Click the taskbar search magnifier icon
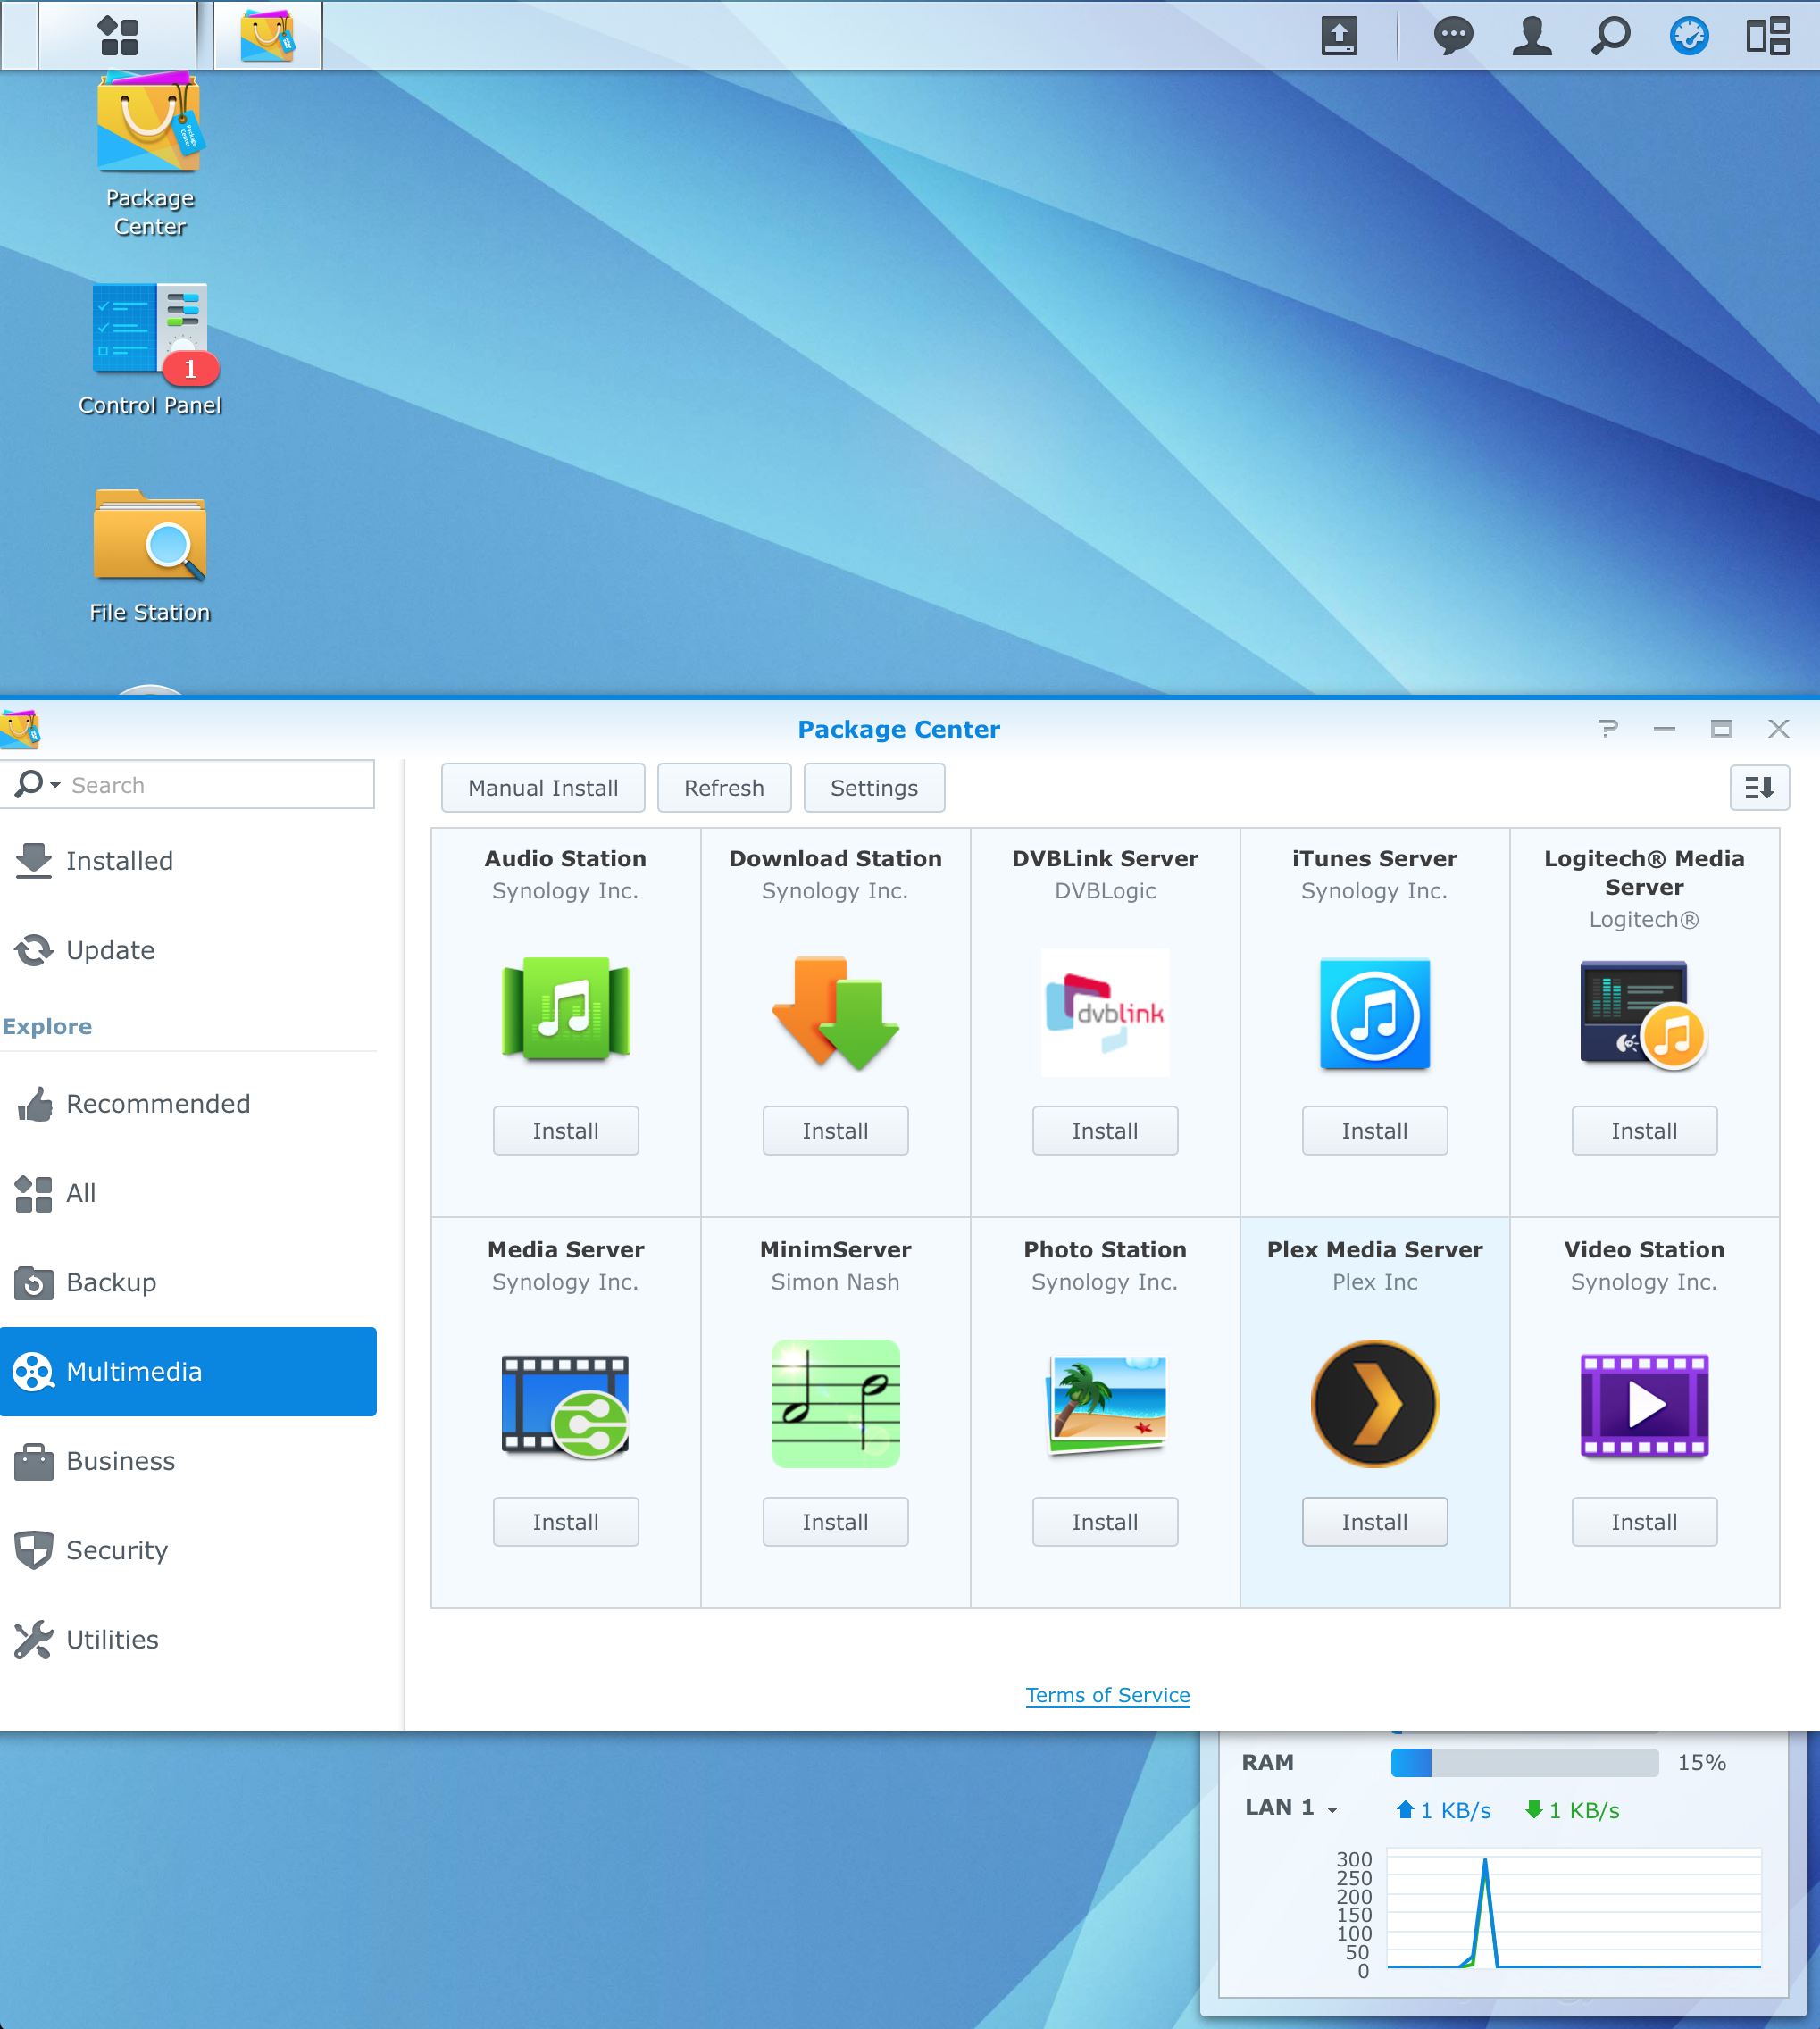Viewport: 1820px width, 2029px height. pos(1609,36)
